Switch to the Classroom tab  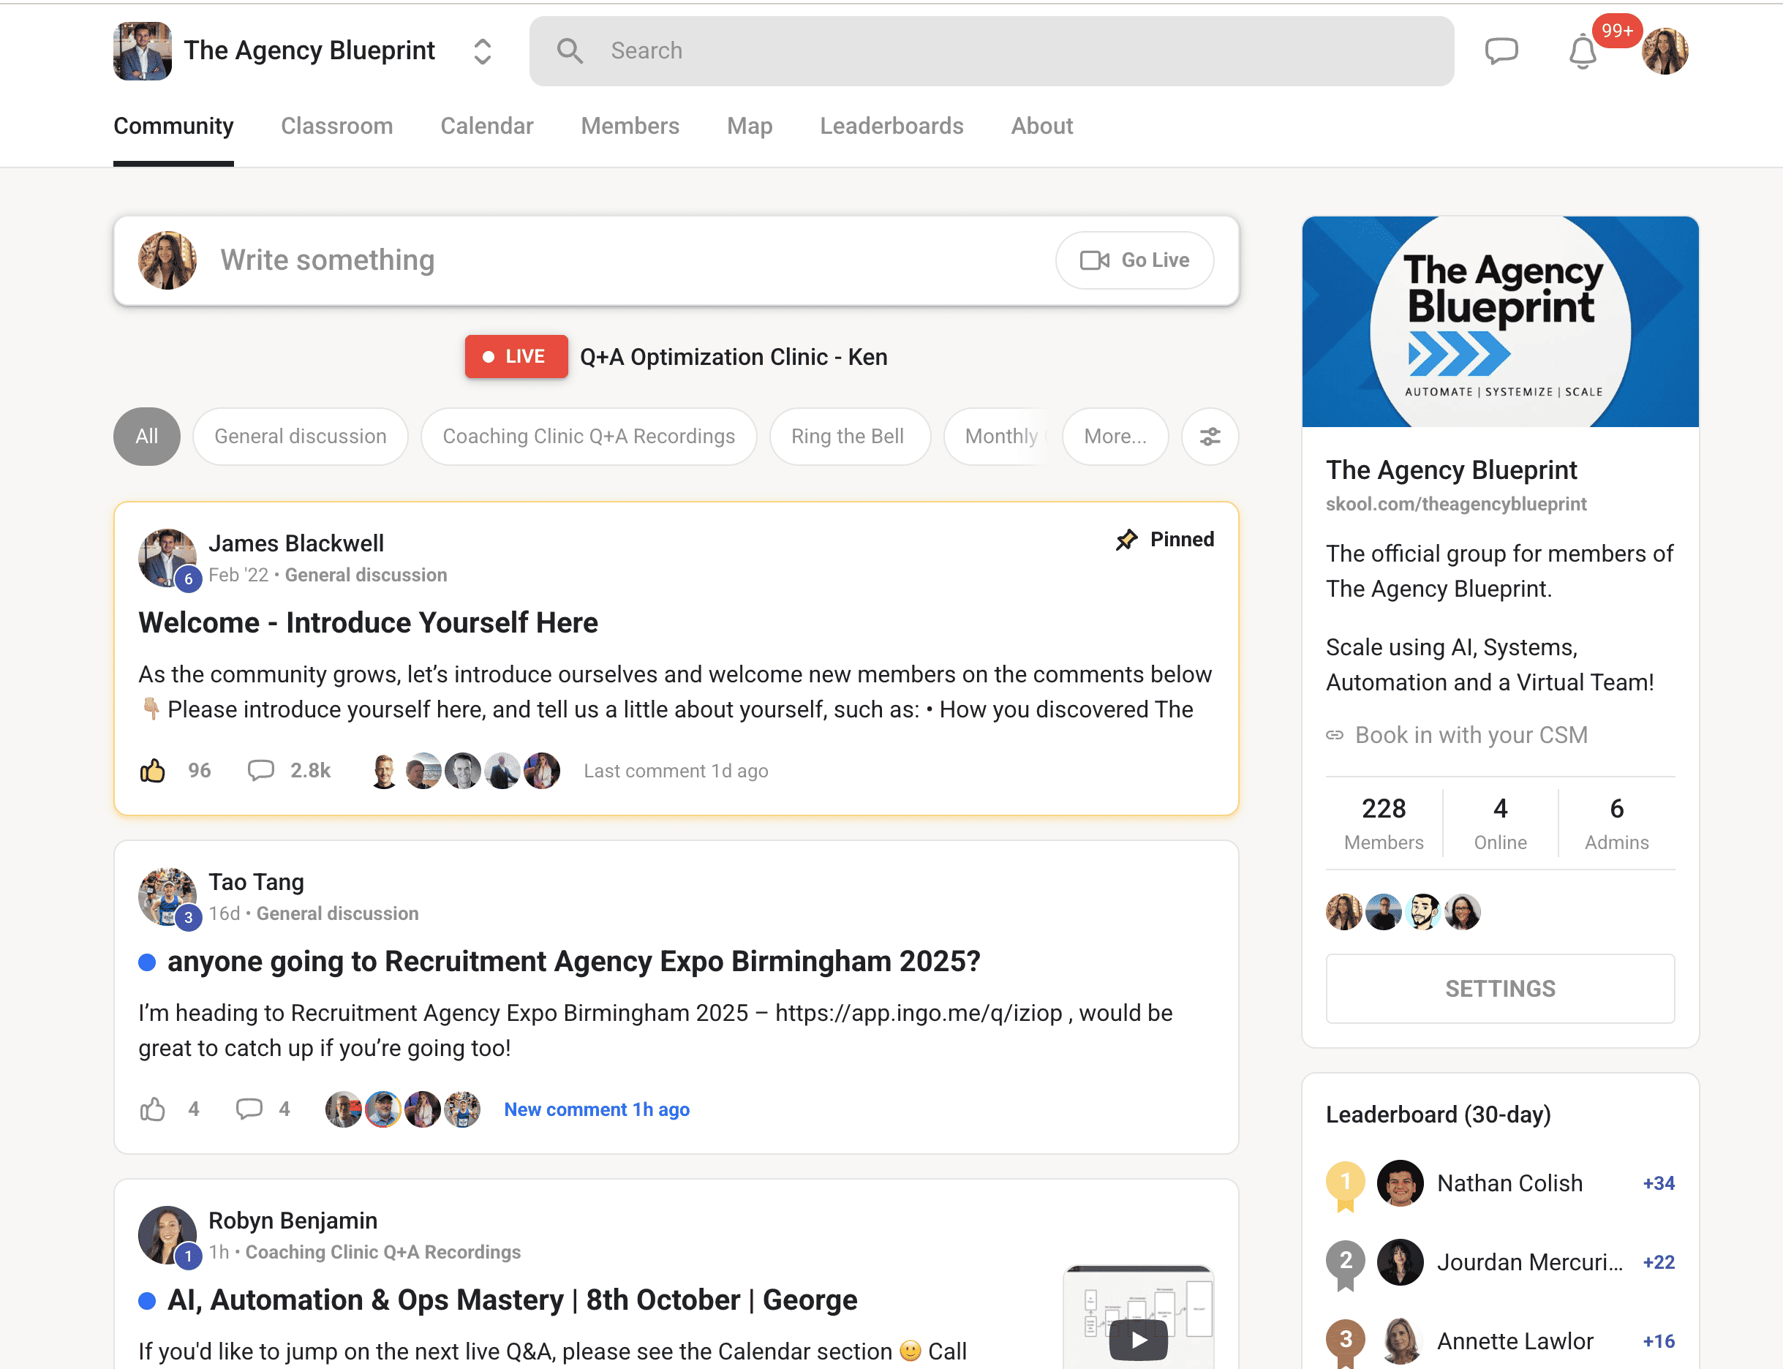pyautogui.click(x=336, y=127)
